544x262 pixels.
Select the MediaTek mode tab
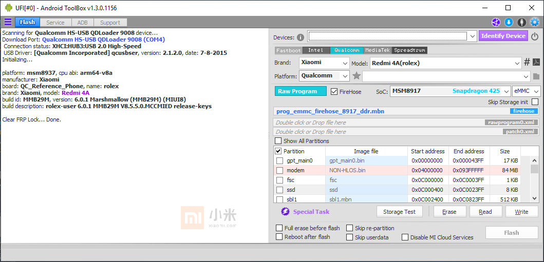tap(378, 50)
